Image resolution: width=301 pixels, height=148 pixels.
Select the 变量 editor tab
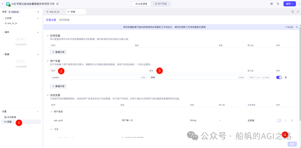coord(76,12)
